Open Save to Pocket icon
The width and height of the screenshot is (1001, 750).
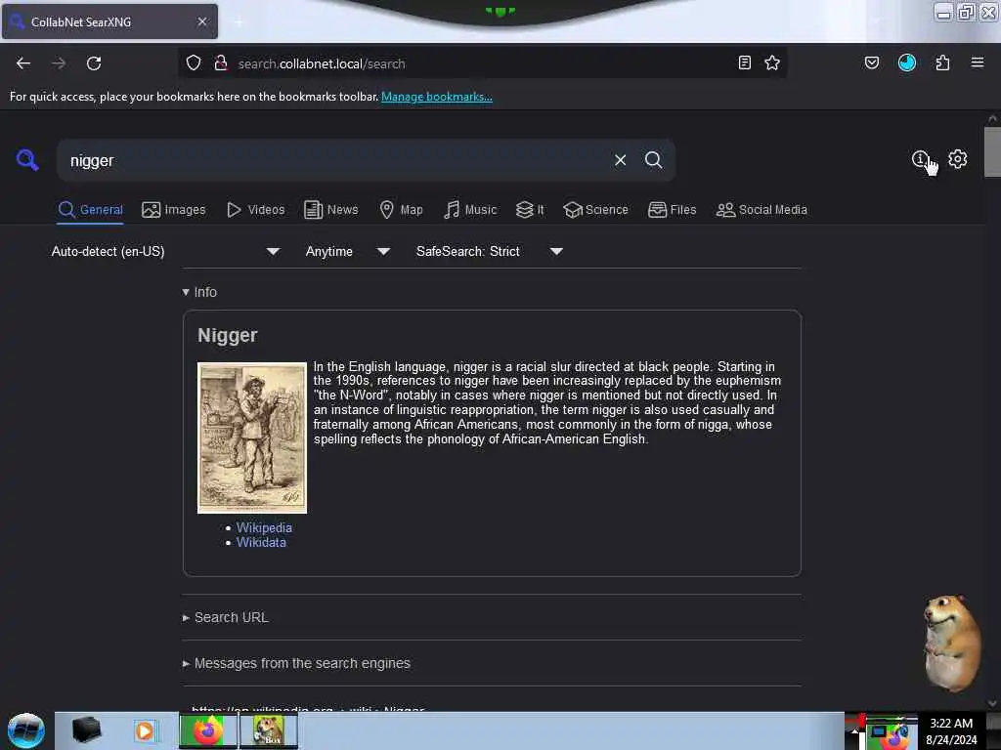pyautogui.click(x=871, y=62)
